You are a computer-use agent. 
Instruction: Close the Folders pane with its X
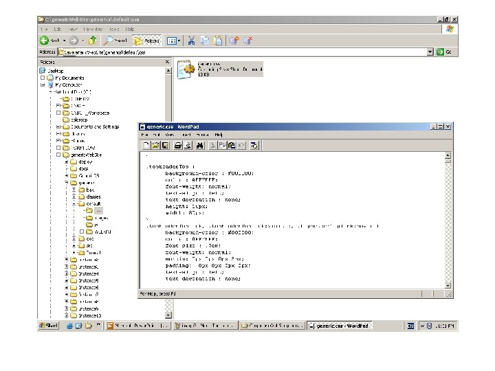pyautogui.click(x=167, y=62)
